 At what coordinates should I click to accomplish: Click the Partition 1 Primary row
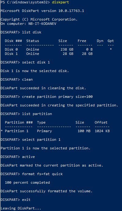click(55, 131)
